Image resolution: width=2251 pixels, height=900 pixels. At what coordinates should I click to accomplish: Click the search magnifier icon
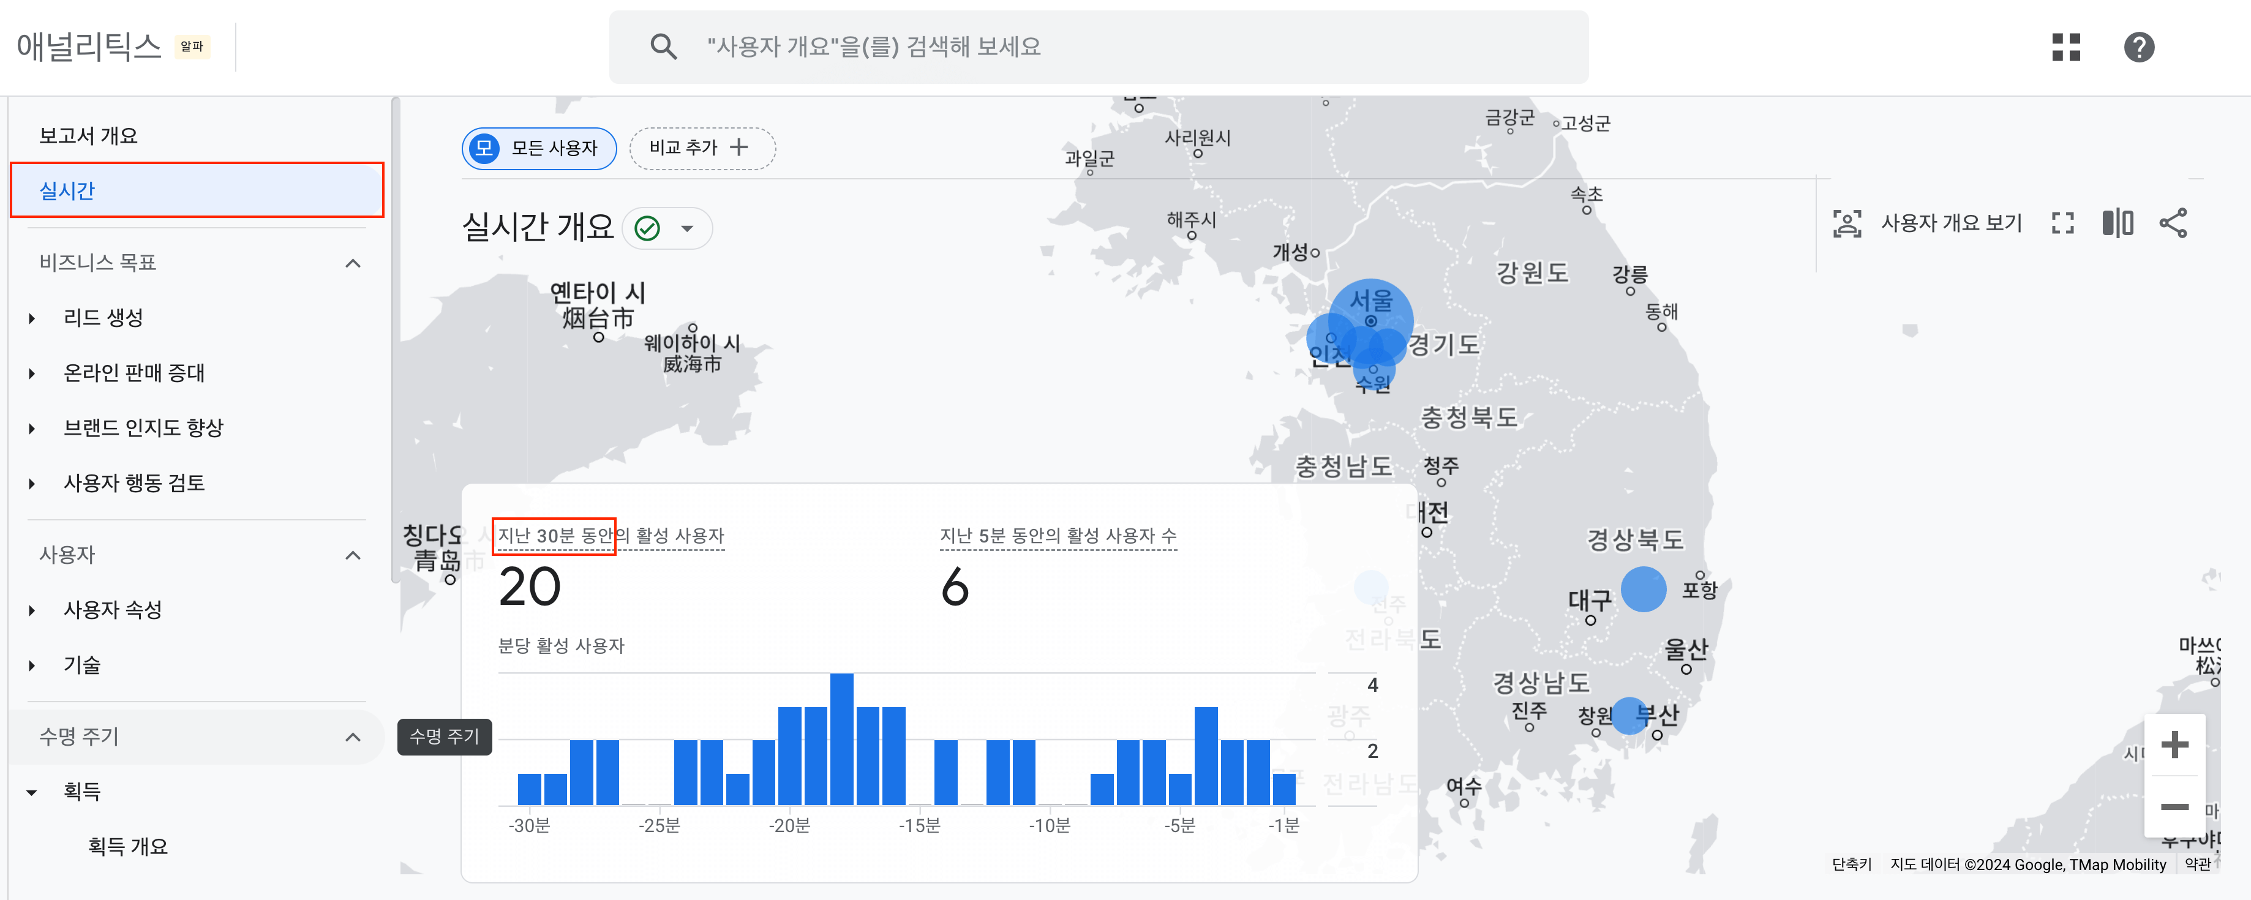coord(663,47)
